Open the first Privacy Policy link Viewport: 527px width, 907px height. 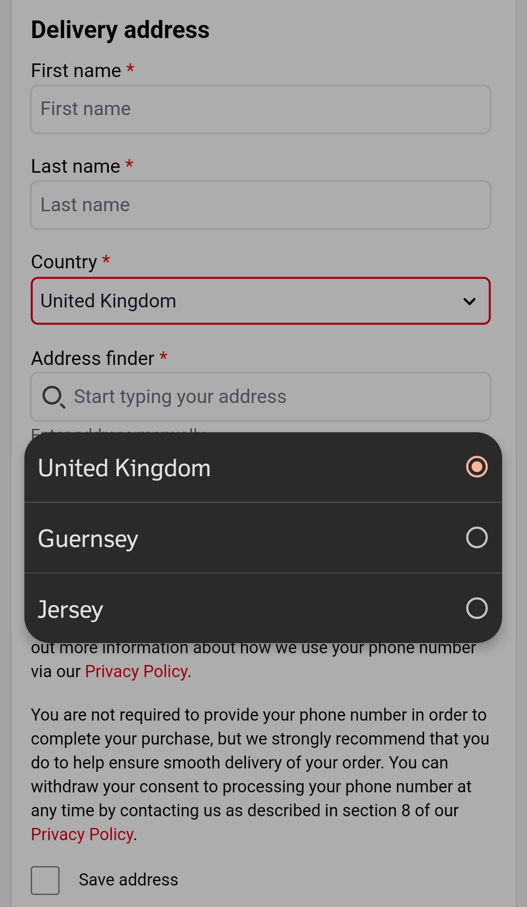coord(136,672)
